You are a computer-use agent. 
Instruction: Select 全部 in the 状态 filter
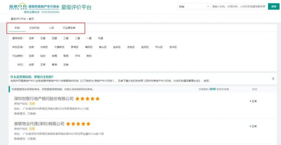[31, 64]
